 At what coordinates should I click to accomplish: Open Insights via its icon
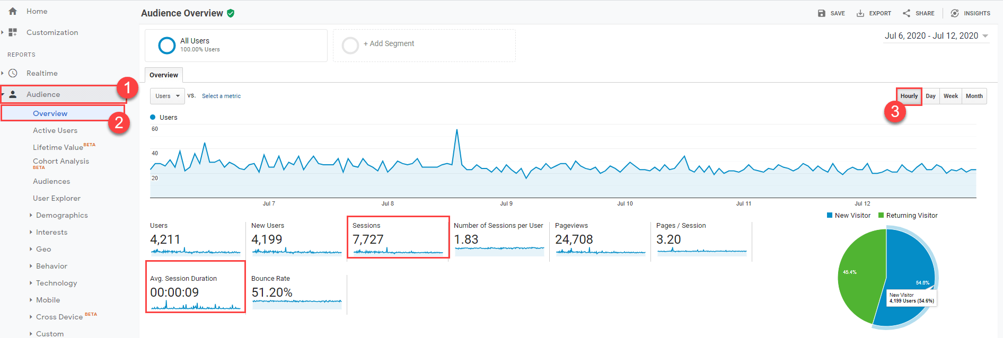pos(955,13)
